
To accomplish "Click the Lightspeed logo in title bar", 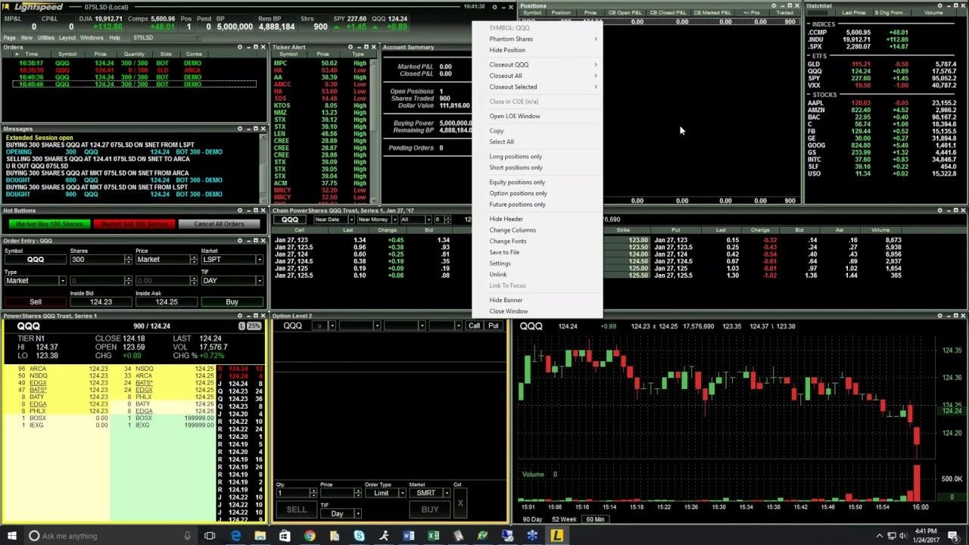I will coord(33,7).
